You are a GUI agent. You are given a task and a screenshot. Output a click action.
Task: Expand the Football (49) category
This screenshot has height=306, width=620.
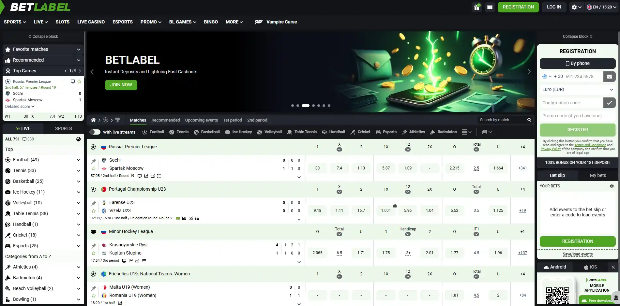click(79, 160)
